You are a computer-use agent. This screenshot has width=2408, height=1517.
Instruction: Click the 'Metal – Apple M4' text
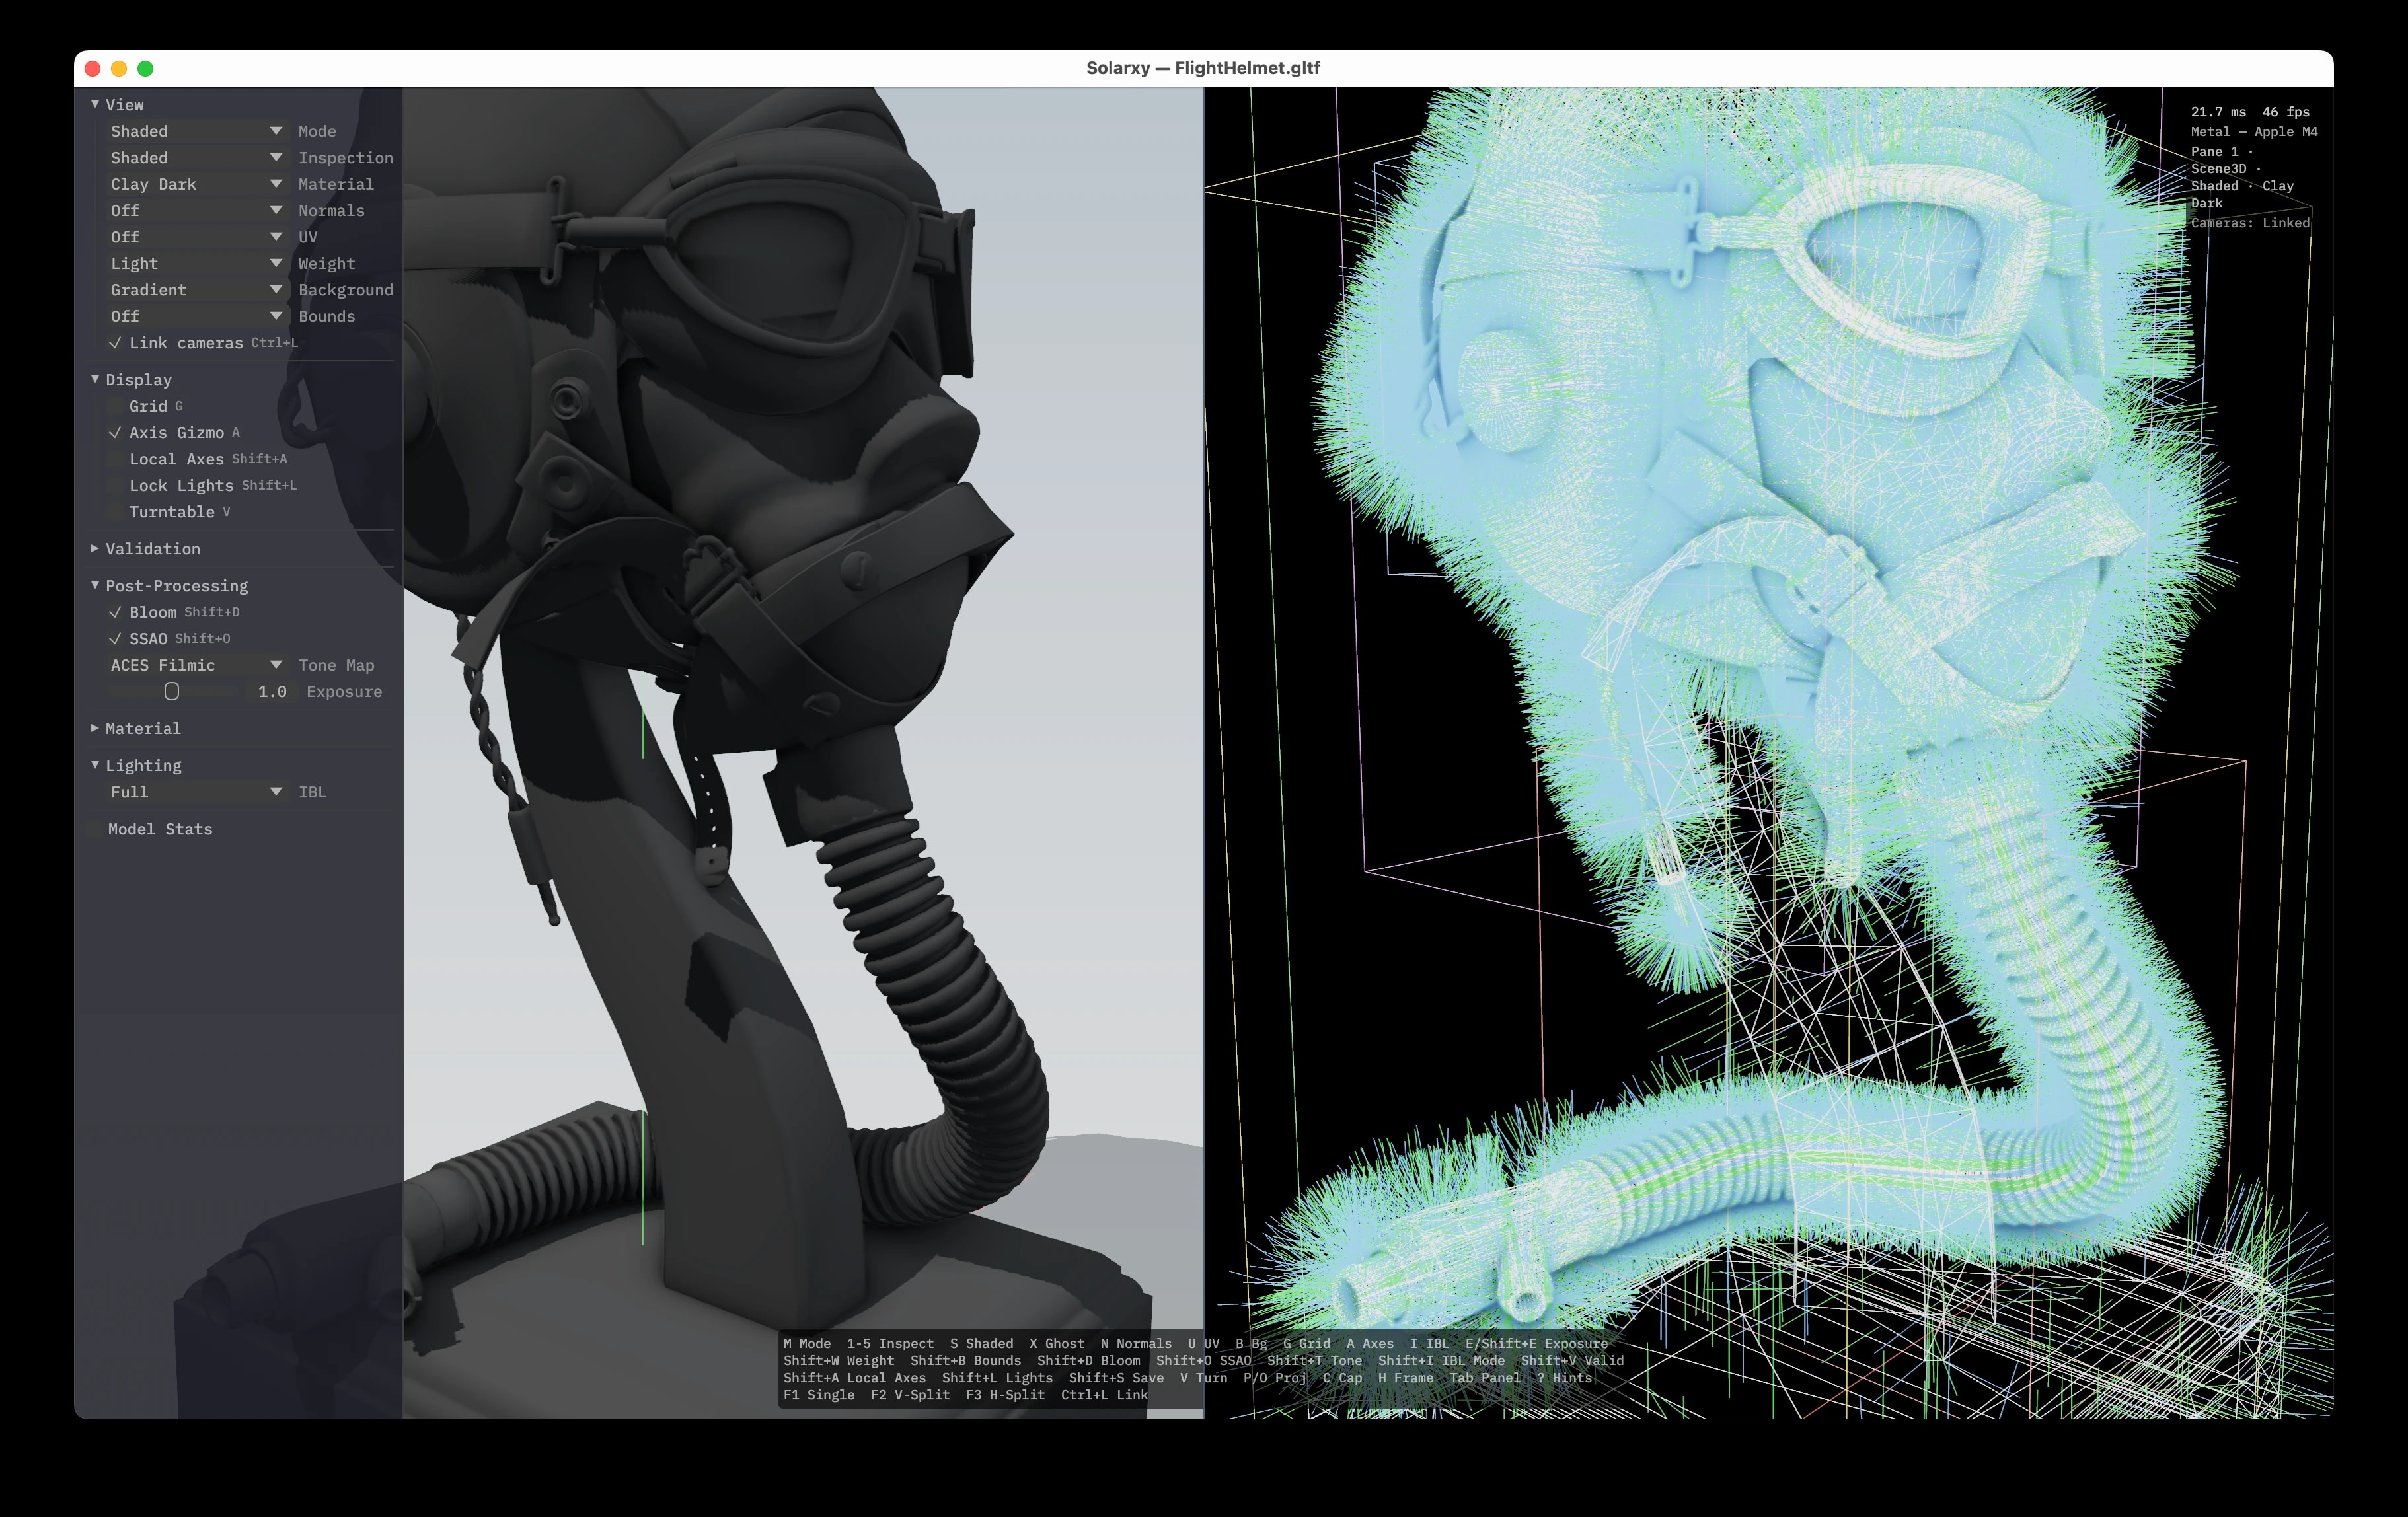[x=2254, y=132]
